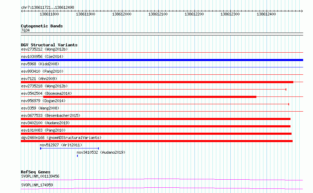Click the left arrowhead of the ruler
Image resolution: width=313 pixels, height=193 pixels.
coord(22,11)
